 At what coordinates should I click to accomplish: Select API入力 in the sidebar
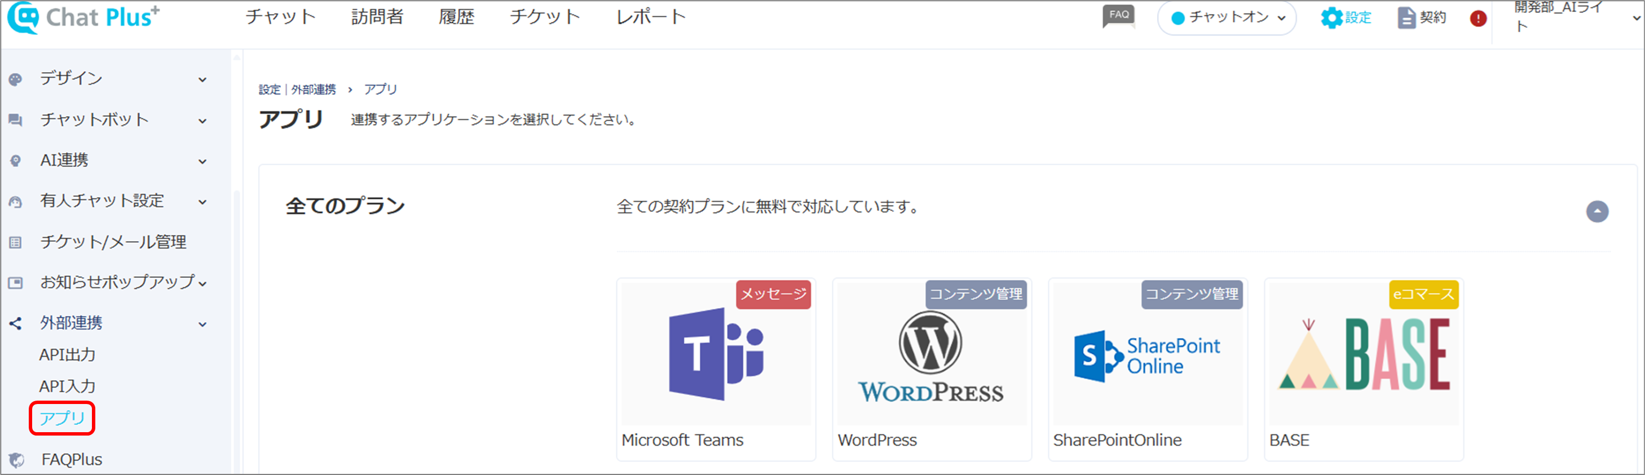pyautogui.click(x=67, y=387)
